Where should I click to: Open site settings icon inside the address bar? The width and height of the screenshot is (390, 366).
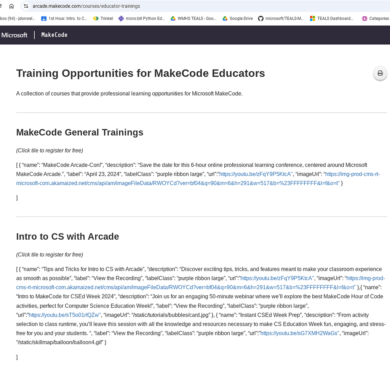(x=25, y=6)
